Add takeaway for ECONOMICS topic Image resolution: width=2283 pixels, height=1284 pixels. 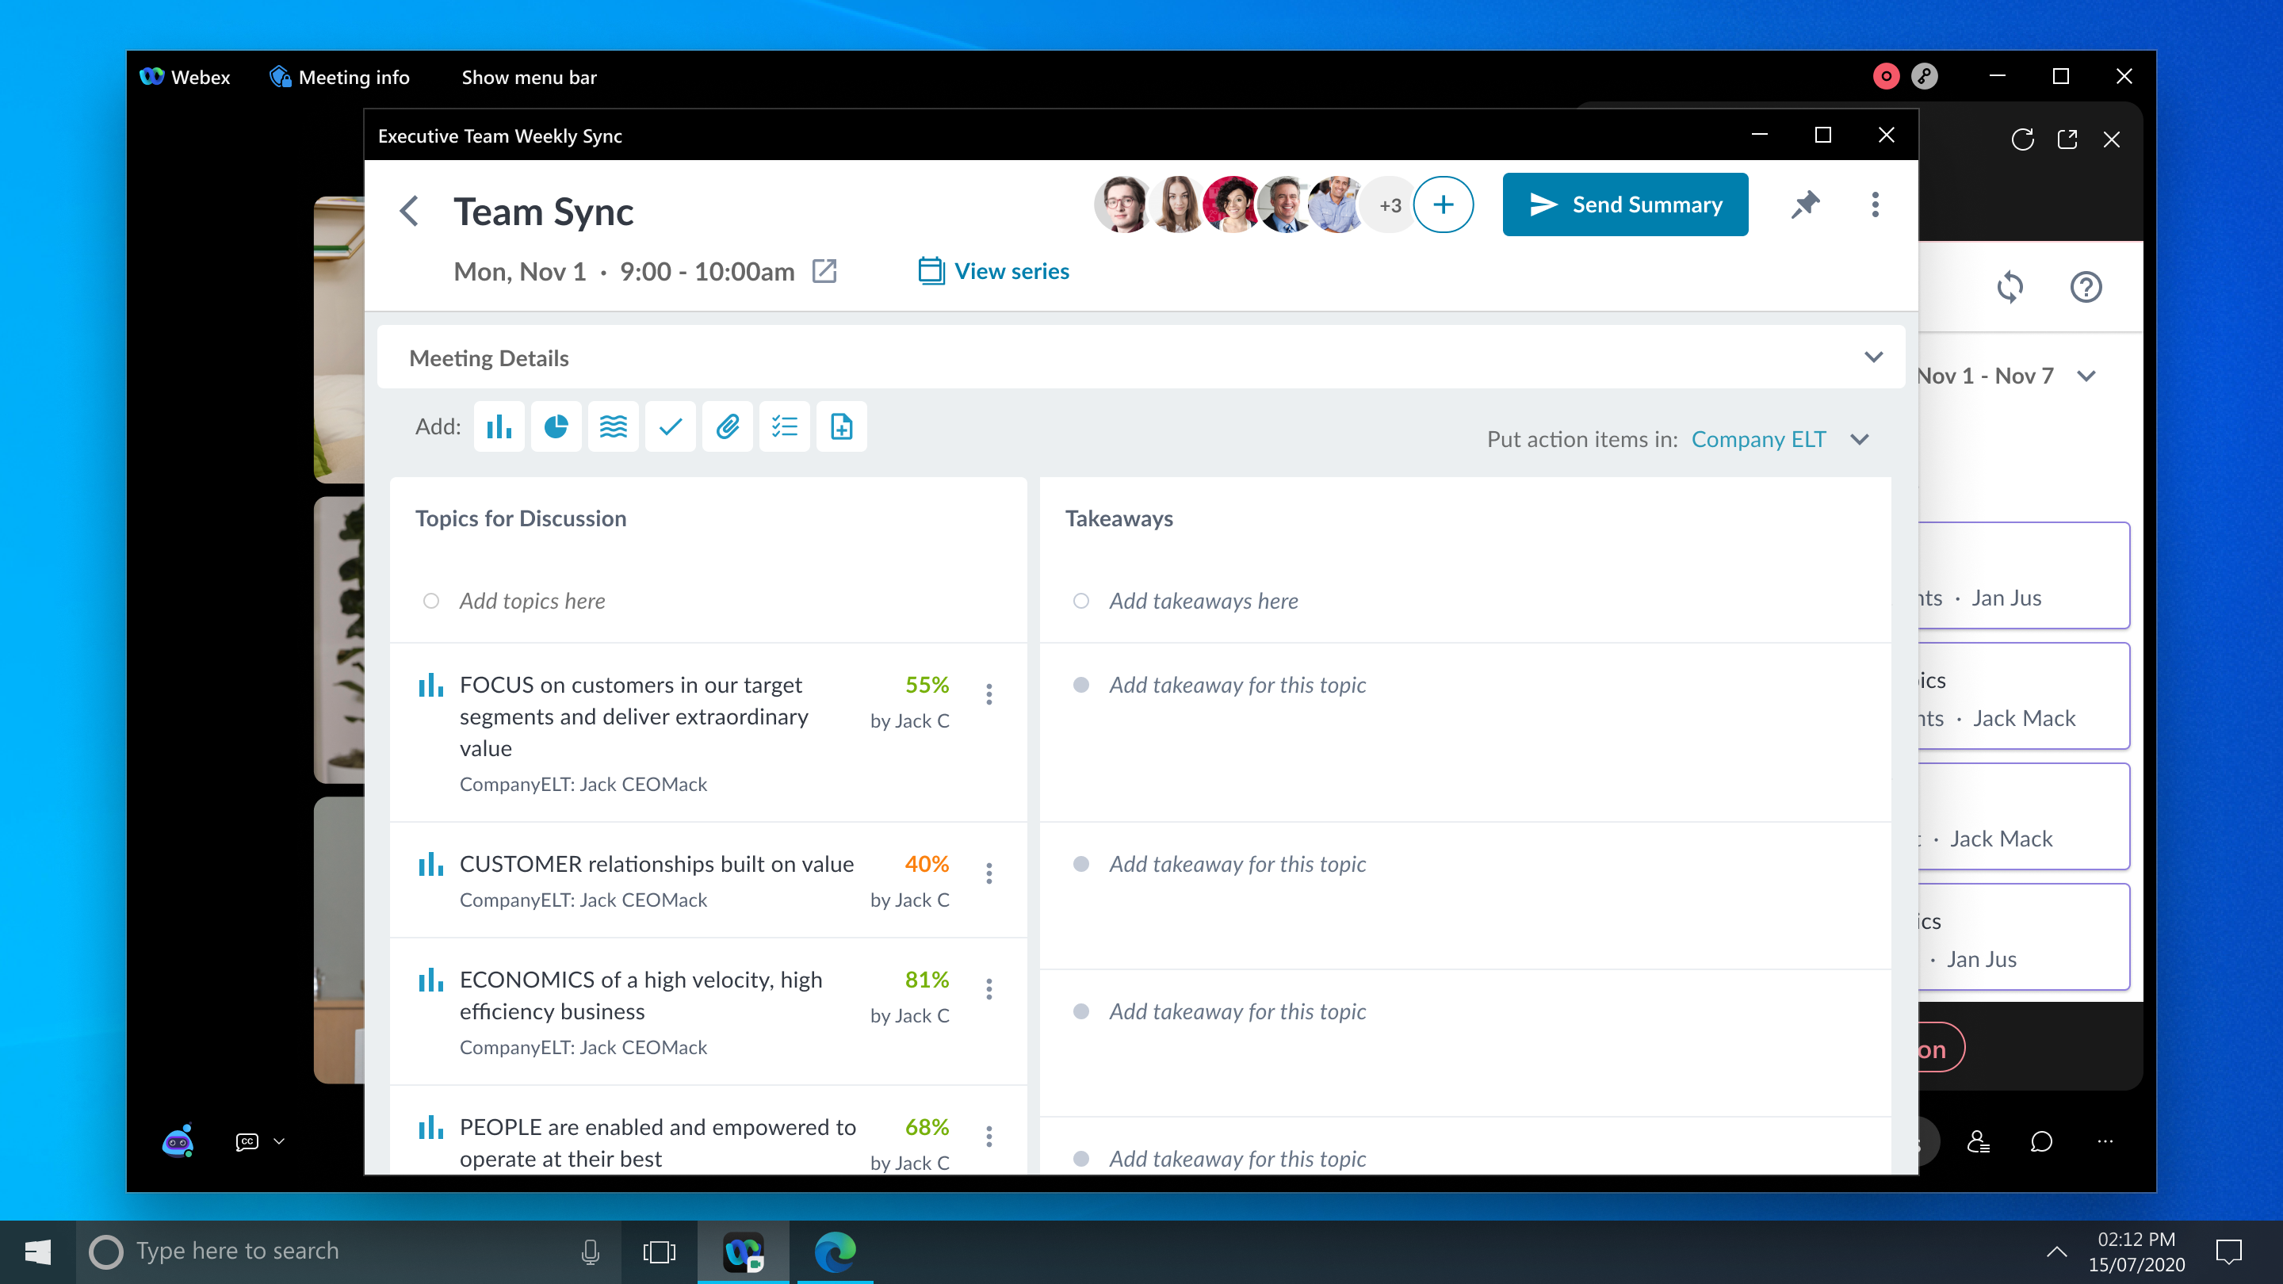tap(1237, 1012)
